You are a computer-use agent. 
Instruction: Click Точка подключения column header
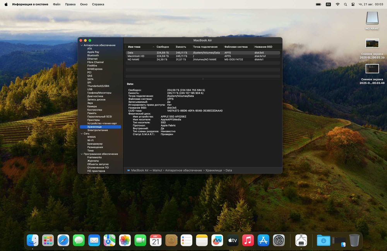pyautogui.click(x=205, y=47)
